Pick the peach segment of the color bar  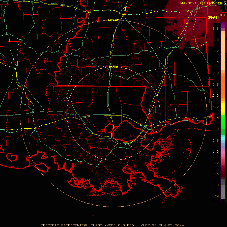pos(223,52)
